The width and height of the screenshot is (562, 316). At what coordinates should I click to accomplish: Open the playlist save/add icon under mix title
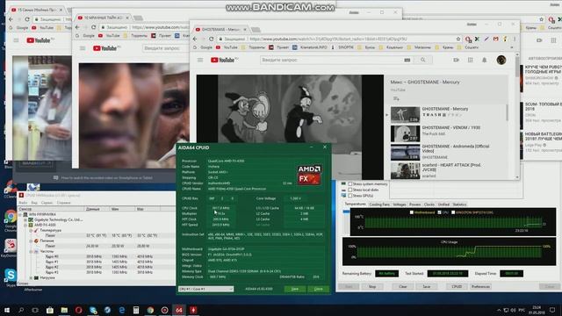click(396, 98)
